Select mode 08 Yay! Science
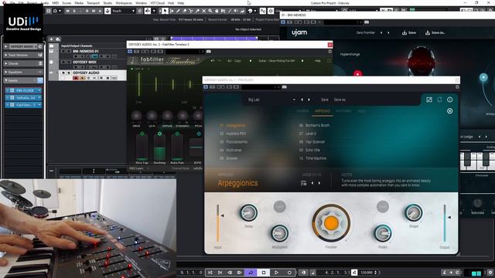 click(x=312, y=142)
